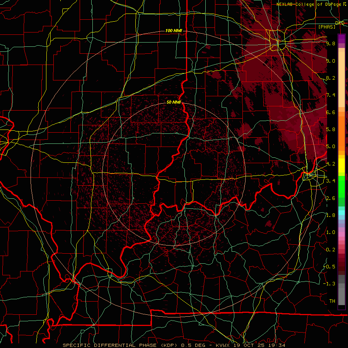Click the TH threshold label on the scale

[332, 301]
